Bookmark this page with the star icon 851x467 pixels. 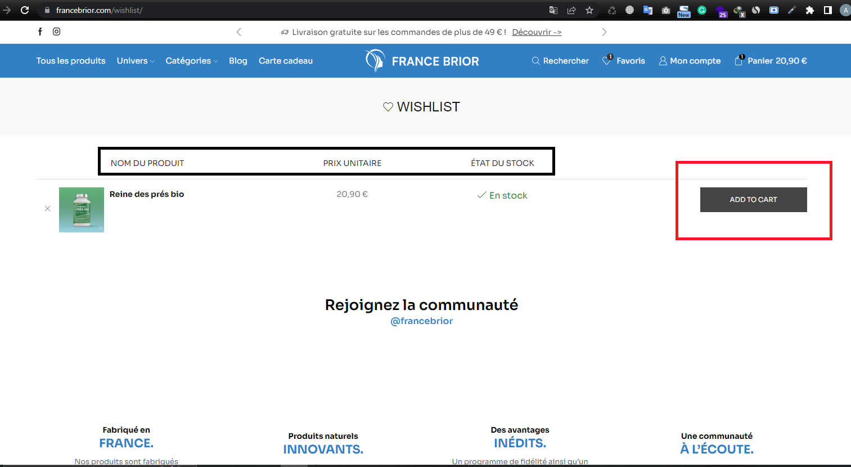coord(589,10)
